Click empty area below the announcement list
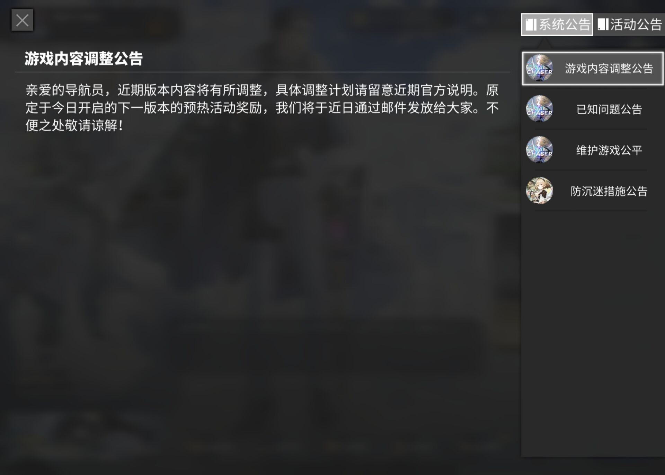Viewport: 665px width, 475px height. [593, 333]
